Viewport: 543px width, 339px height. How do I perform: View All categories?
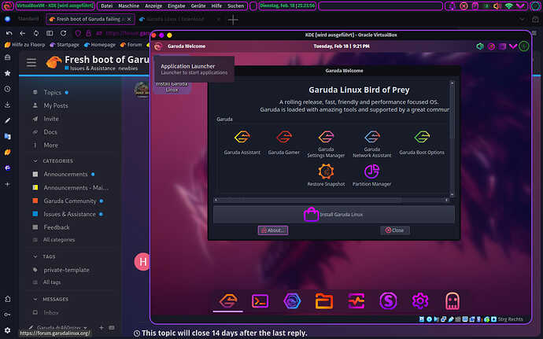58,240
